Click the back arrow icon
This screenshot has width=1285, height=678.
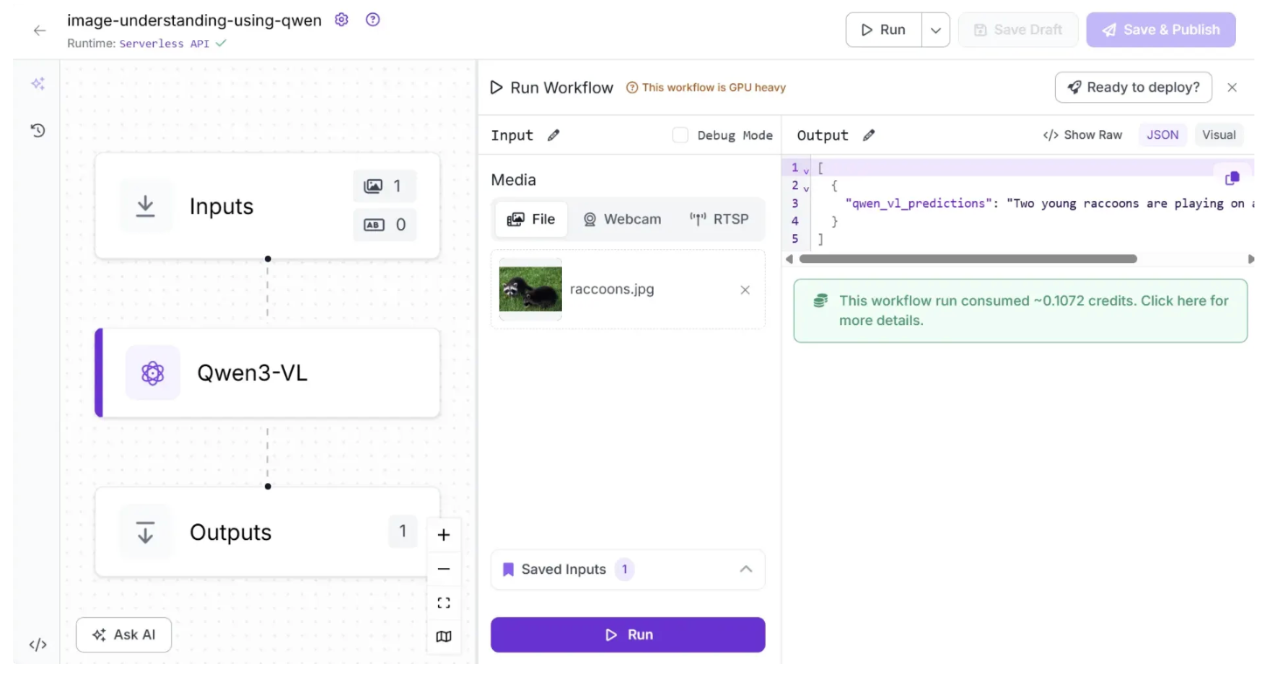[x=39, y=31]
